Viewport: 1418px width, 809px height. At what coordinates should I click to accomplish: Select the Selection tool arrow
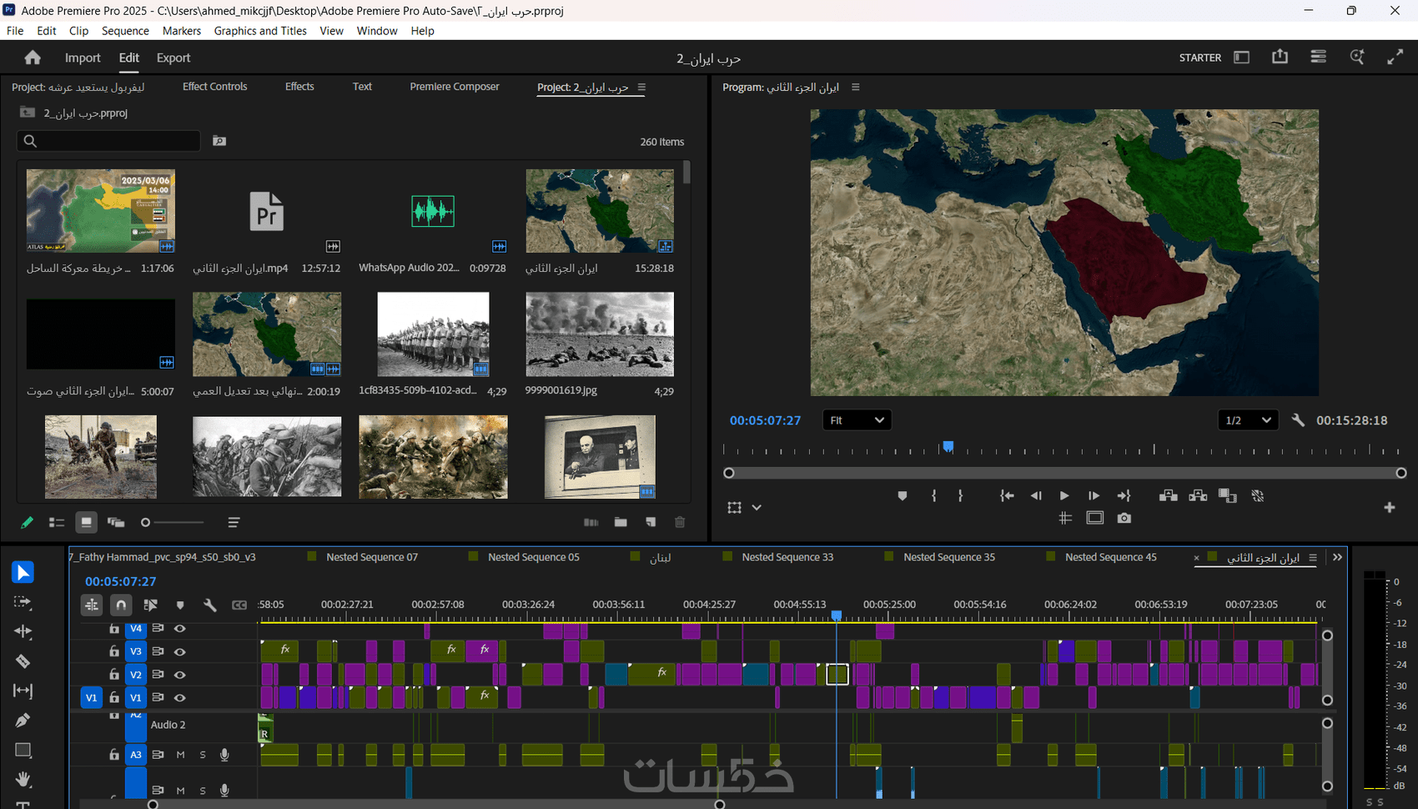click(23, 572)
